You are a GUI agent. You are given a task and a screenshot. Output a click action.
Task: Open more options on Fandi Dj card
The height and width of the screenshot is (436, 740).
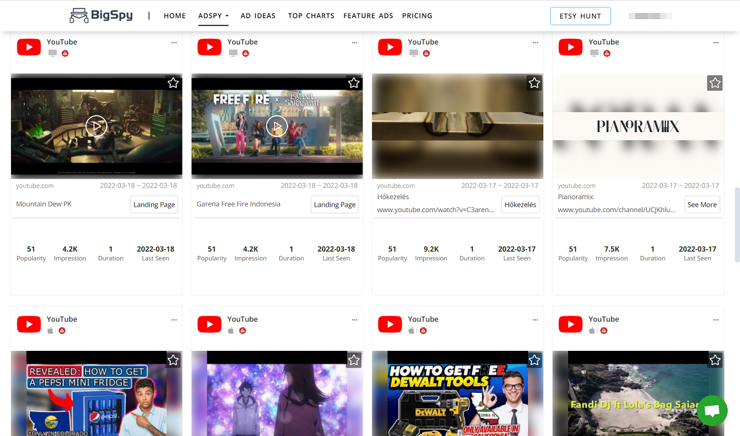point(716,319)
